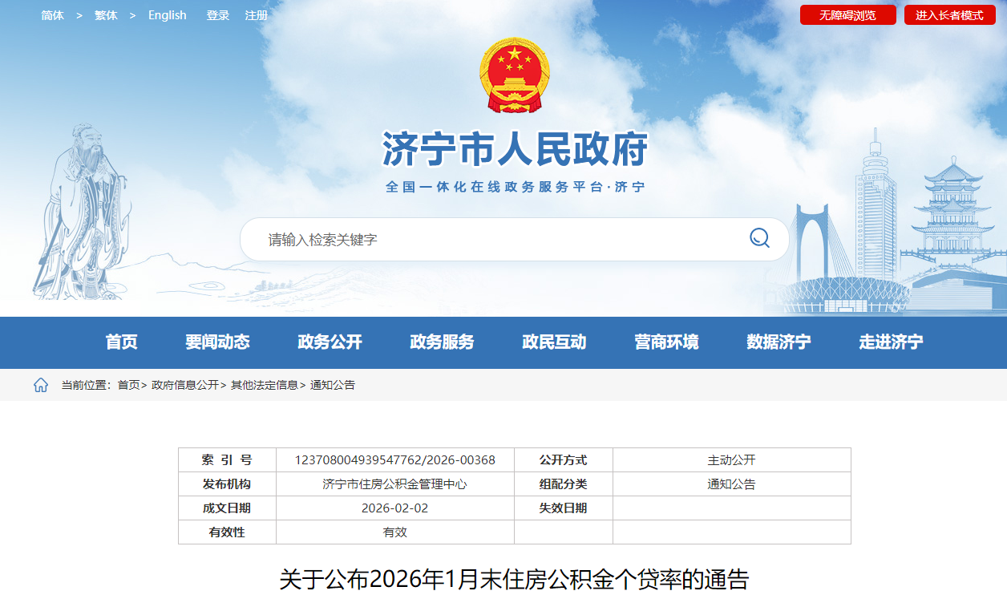The image size is (1007, 603).
Task: Select 政务服务 in main navigation
Action: (442, 342)
